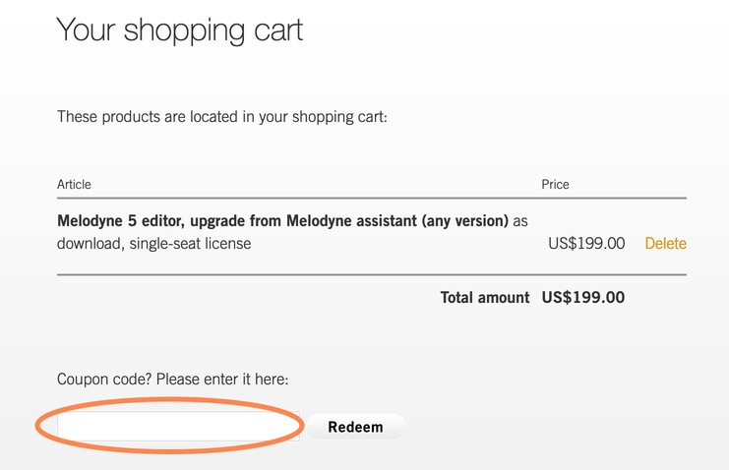729x470 pixels.
Task: Click the "Total amount" label
Action: point(485,297)
